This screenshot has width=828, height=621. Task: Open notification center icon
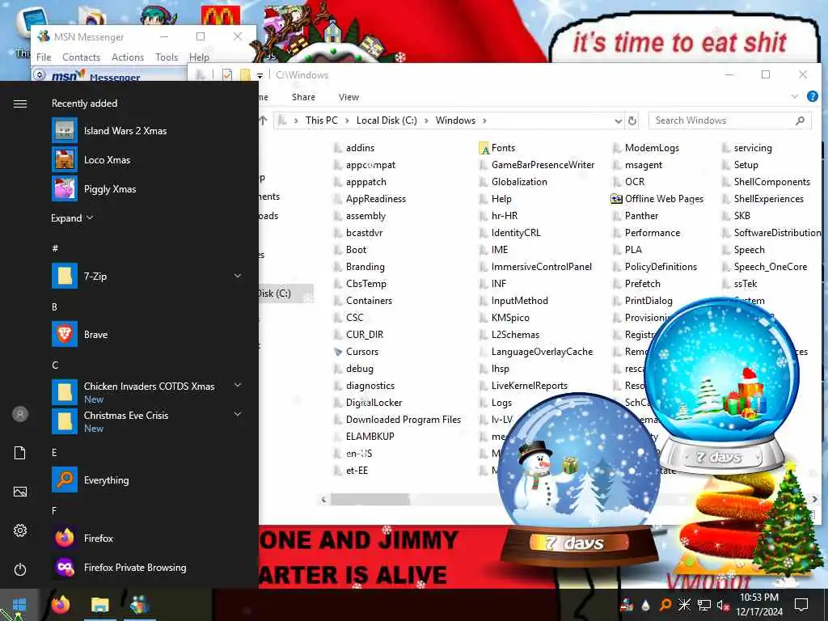pyautogui.click(x=801, y=605)
